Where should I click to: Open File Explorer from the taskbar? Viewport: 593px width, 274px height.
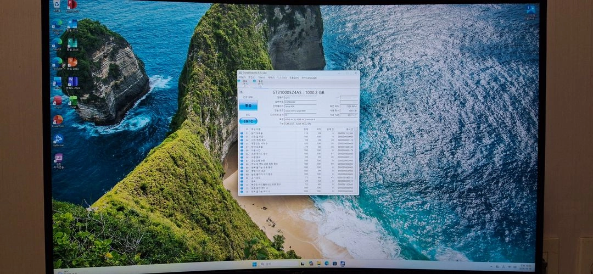point(319,264)
